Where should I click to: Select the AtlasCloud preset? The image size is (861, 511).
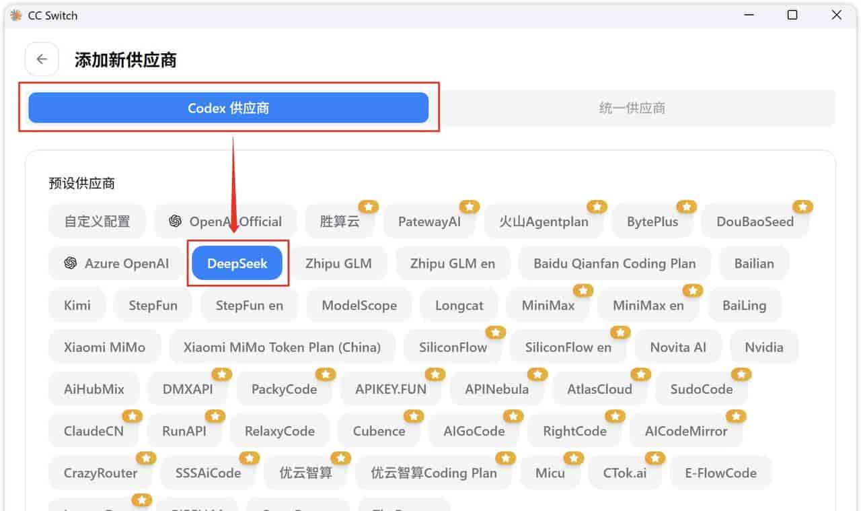[x=599, y=389]
